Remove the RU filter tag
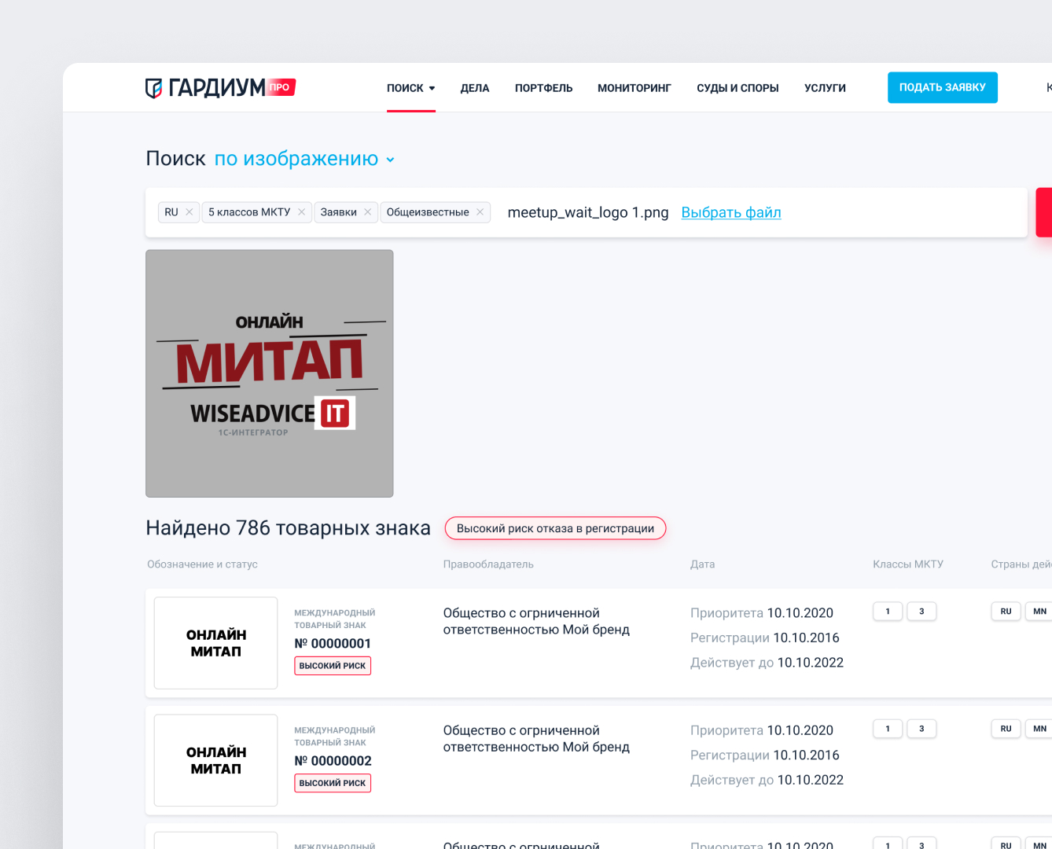The width and height of the screenshot is (1052, 849). tap(189, 212)
